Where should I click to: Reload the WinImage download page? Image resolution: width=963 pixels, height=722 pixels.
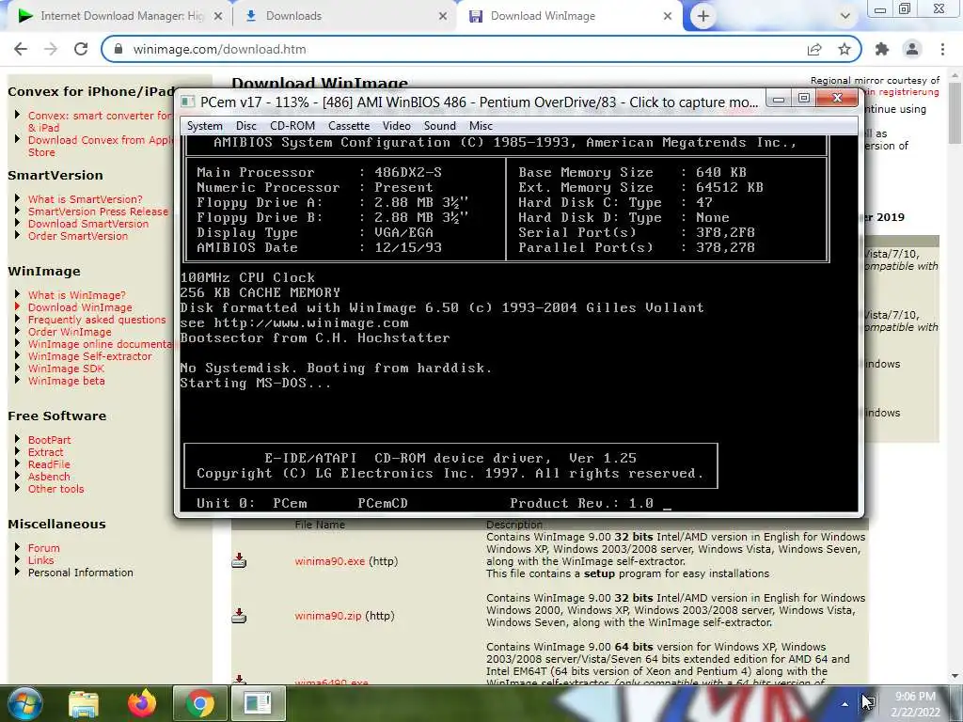[x=81, y=49]
